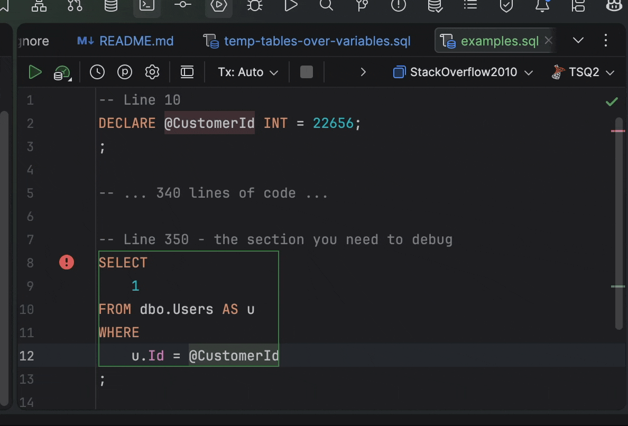Click the DECLARE keyword on line 2
This screenshot has width=628, height=426.
[x=127, y=123]
